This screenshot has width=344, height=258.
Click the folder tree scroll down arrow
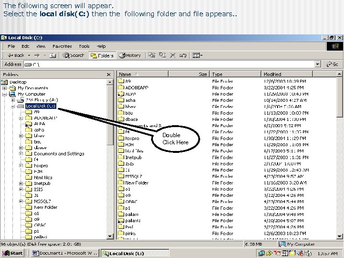(x=110, y=236)
